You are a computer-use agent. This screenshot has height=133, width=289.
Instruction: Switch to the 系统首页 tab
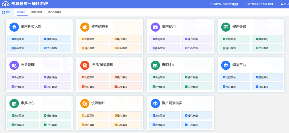tap(21, 12)
